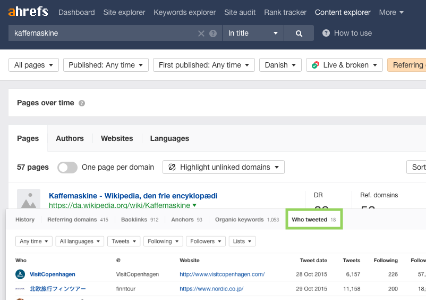The width and height of the screenshot is (426, 300).
Task: Click the Referring filter button
Action: coord(407,65)
